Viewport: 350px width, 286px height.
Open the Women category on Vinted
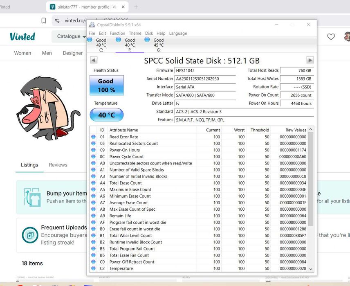point(22,53)
